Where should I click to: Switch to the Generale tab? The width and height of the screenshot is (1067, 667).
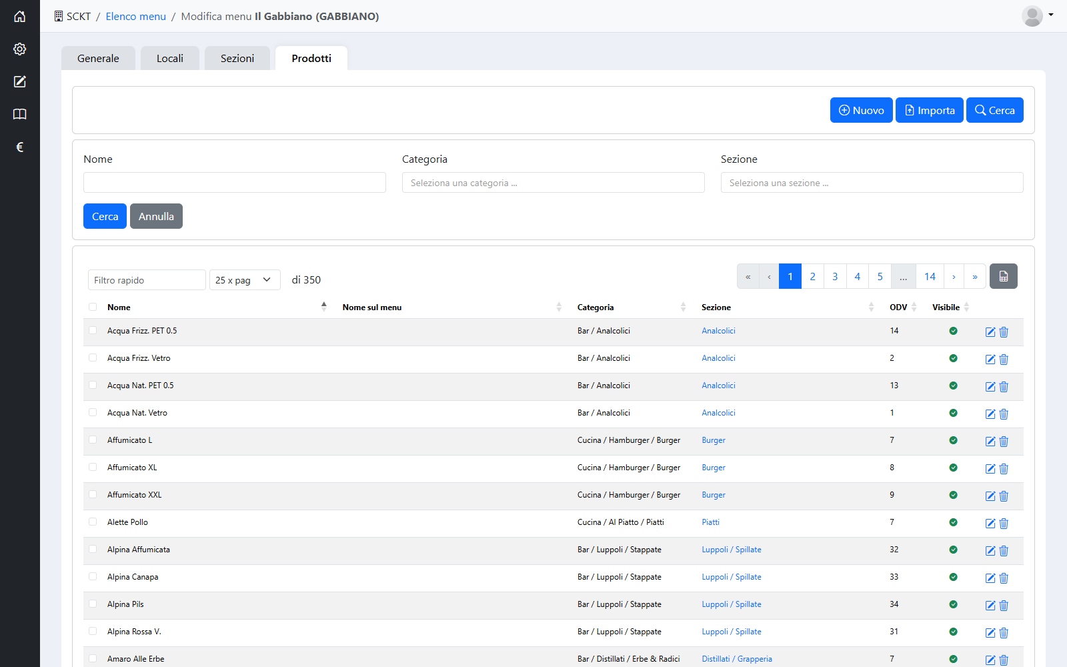(x=98, y=58)
